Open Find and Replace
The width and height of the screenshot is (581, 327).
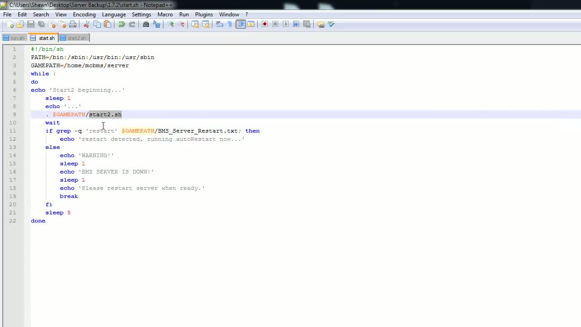coord(156,24)
